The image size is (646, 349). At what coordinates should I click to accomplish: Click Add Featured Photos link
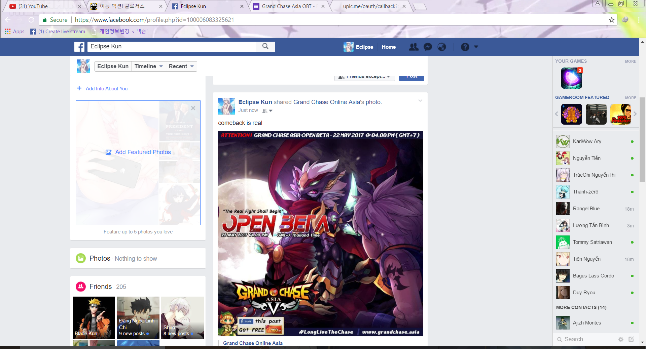tap(143, 152)
